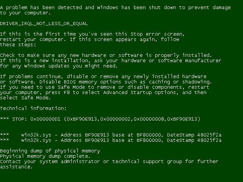The height and width of the screenshot is (182, 243).
Task: Click "Physical memory dump complete." line
Action: click(x=45, y=156)
